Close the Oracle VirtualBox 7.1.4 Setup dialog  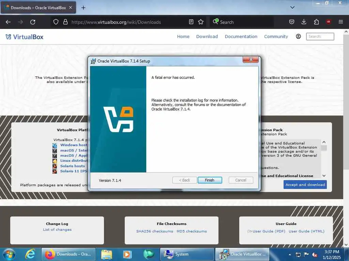(x=251, y=59)
